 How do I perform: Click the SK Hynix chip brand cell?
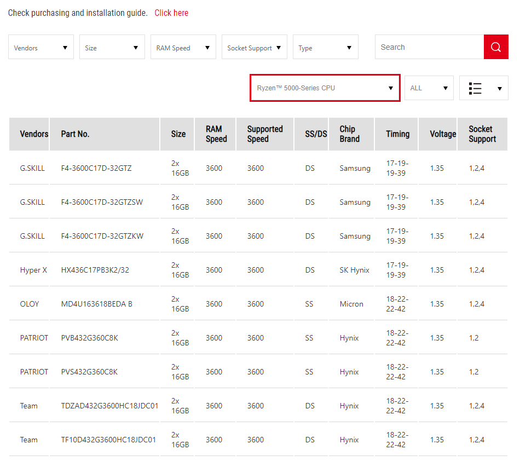(355, 270)
